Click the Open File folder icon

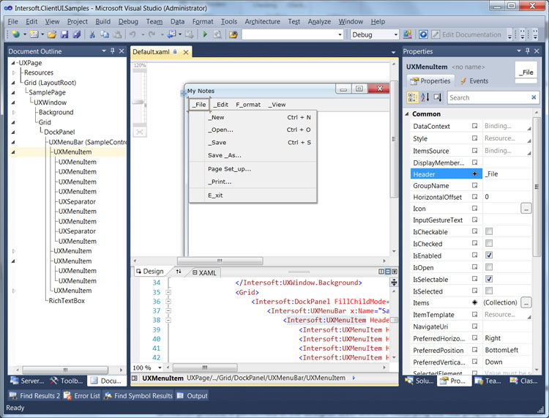coord(52,34)
